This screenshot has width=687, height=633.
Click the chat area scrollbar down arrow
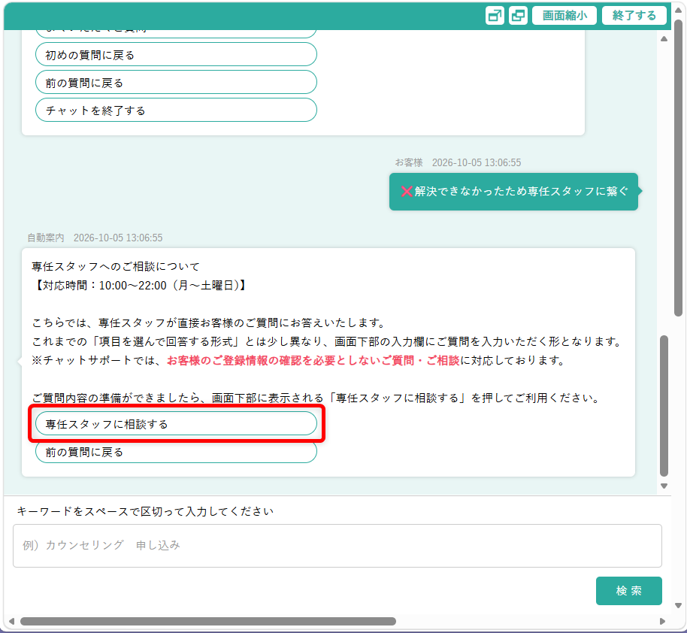(x=664, y=486)
